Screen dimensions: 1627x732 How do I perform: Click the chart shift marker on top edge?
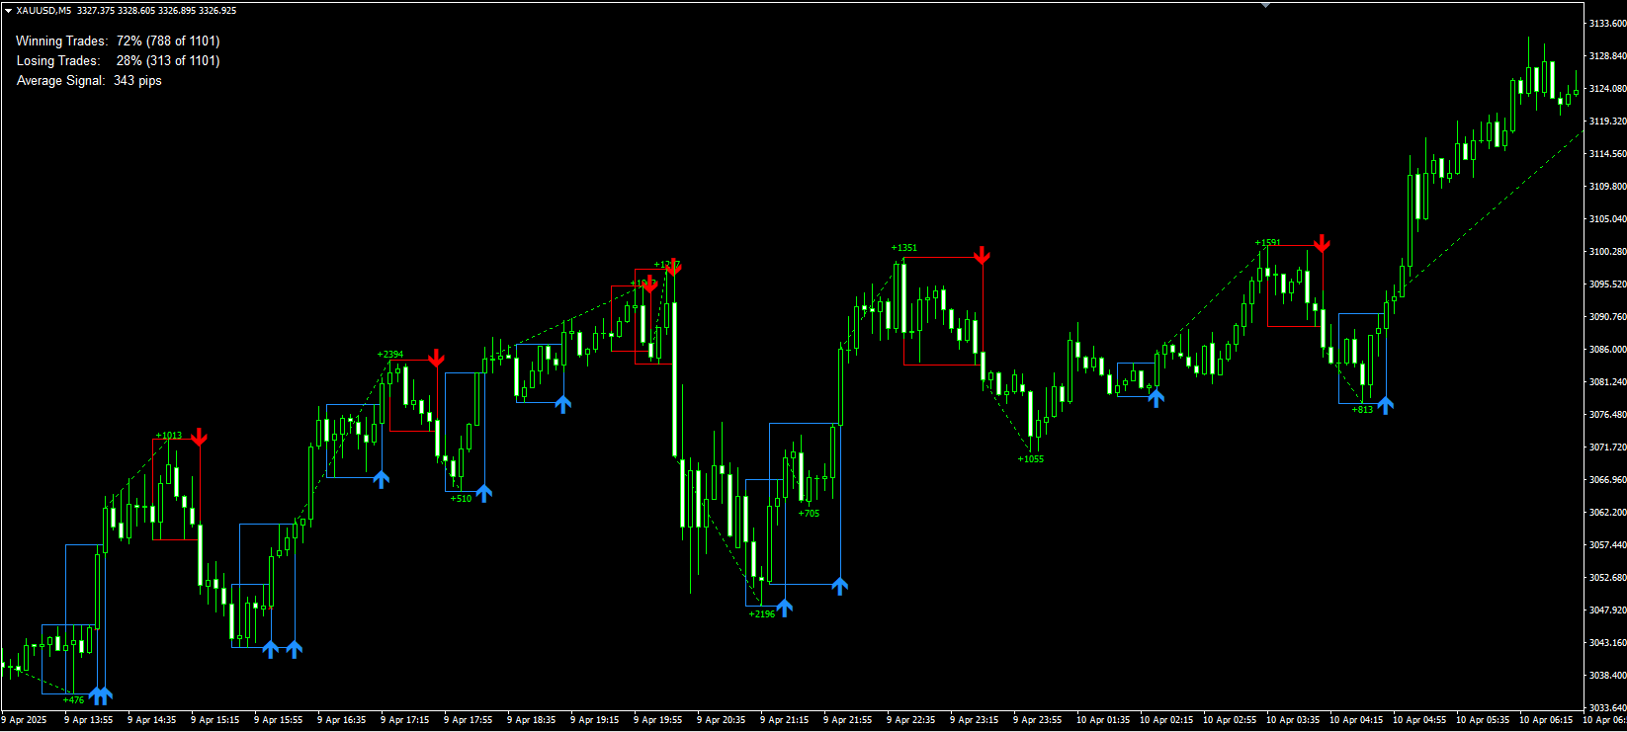click(1265, 5)
